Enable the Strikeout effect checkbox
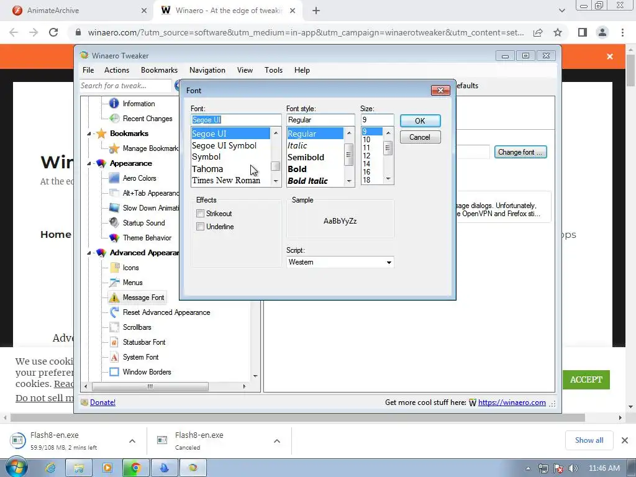 pyautogui.click(x=200, y=214)
